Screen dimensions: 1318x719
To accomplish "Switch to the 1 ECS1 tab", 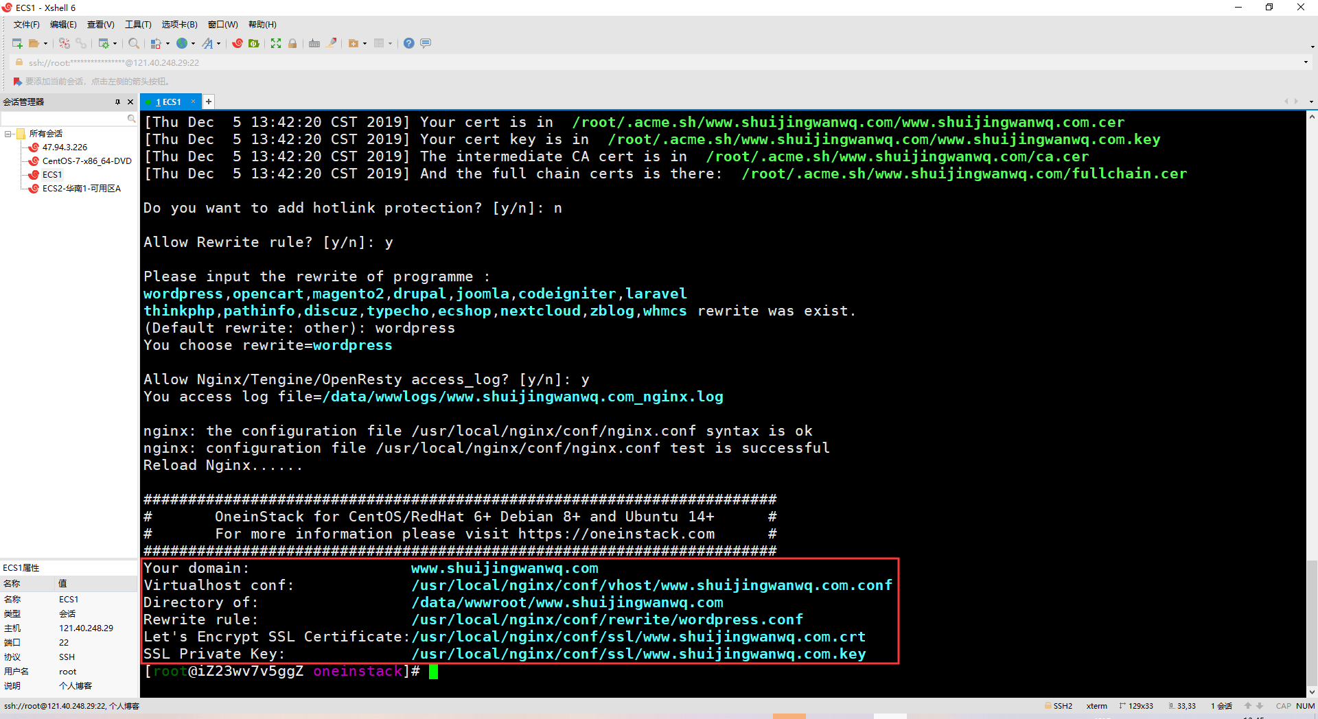I will click(x=168, y=102).
